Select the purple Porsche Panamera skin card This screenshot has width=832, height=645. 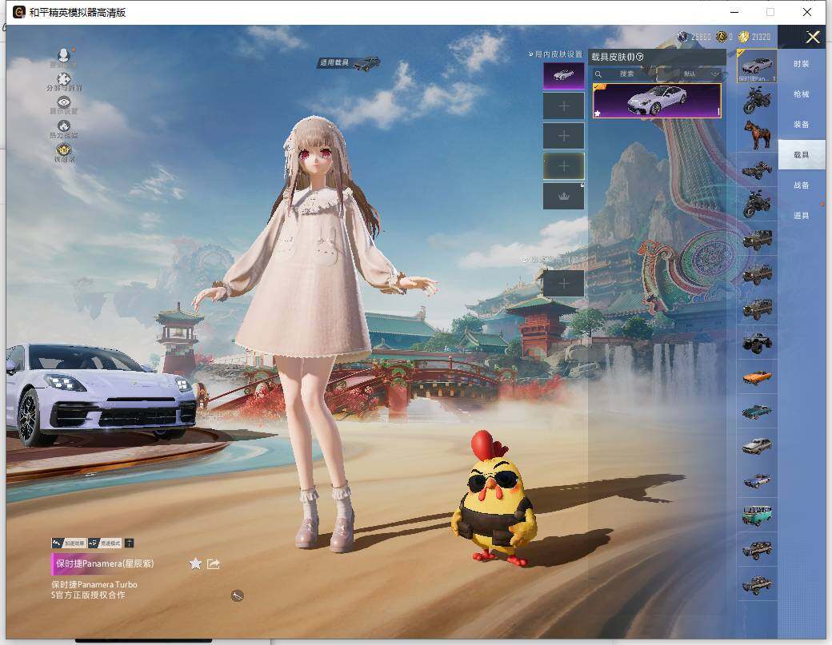[656, 101]
